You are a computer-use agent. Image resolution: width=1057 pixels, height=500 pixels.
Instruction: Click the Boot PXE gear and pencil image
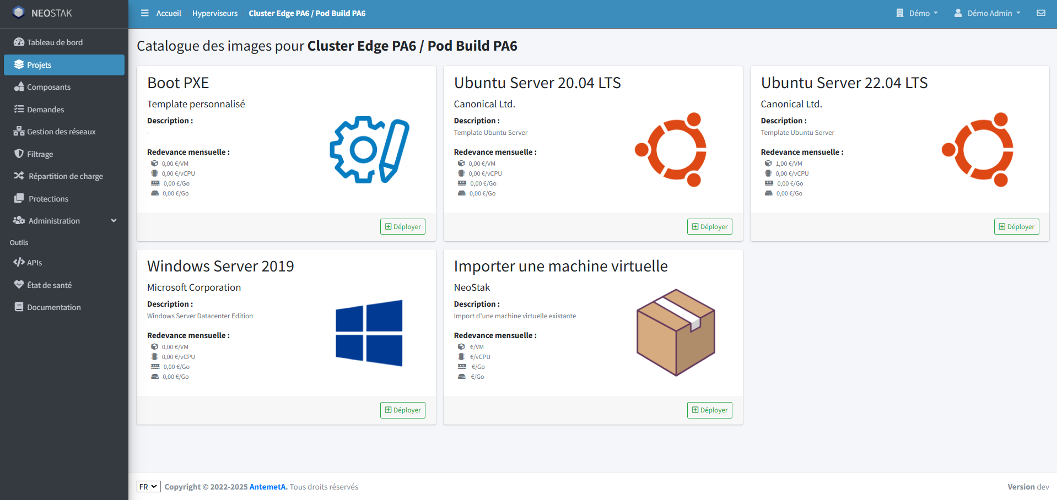[x=369, y=150]
